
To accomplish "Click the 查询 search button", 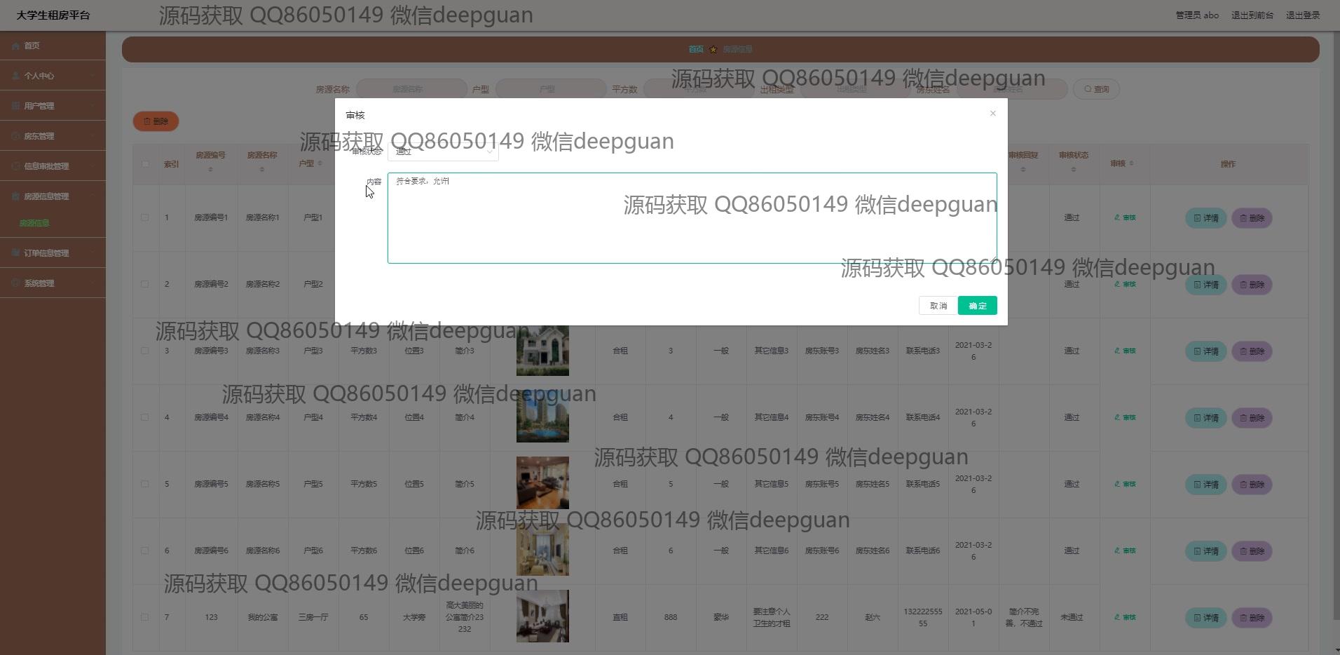I will pos(1096,89).
